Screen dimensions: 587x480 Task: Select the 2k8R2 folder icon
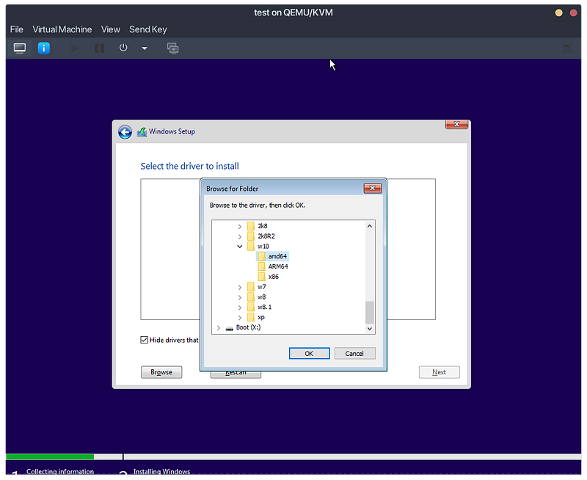pos(251,236)
